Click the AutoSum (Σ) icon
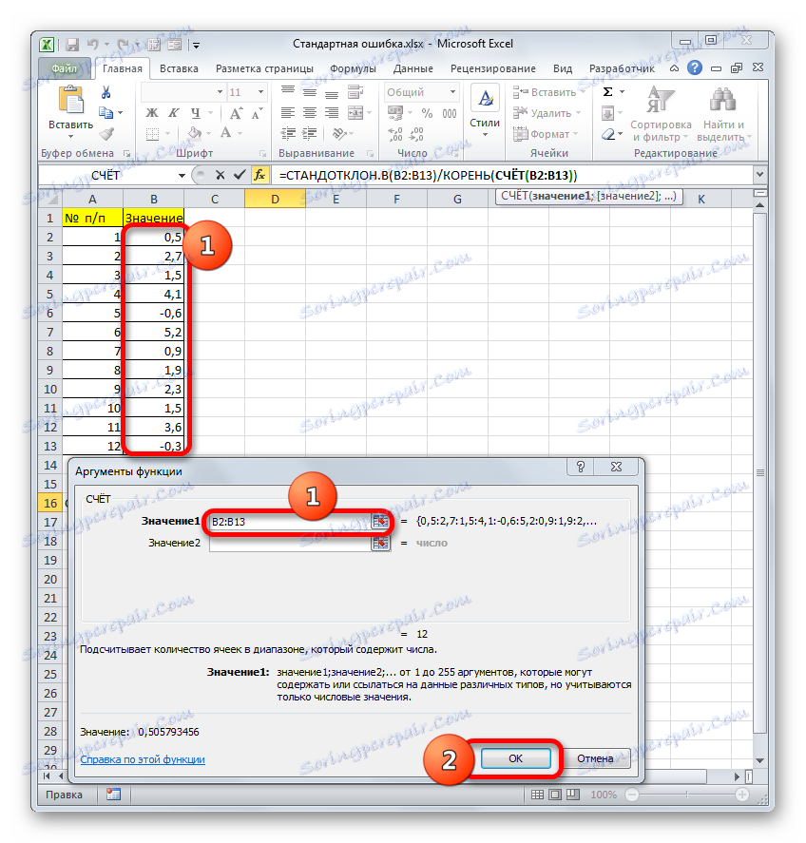 607,91
